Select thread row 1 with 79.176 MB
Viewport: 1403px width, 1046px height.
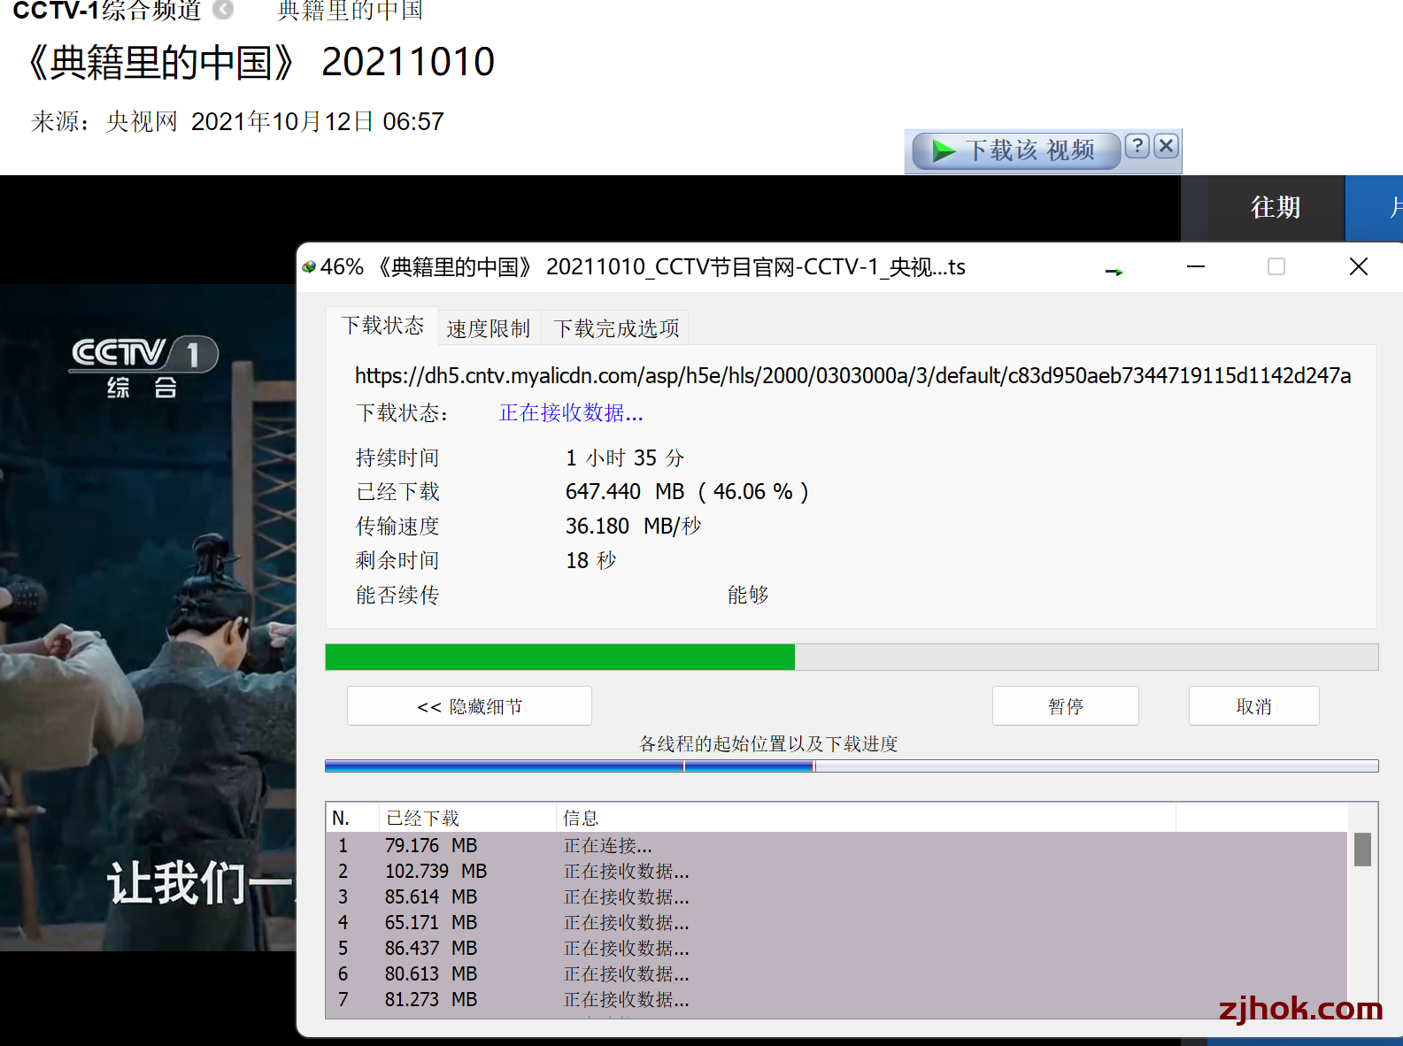837,846
